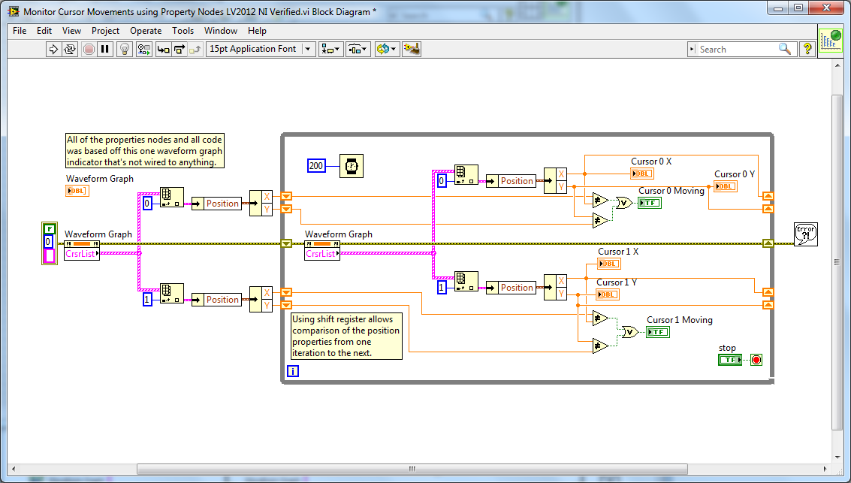Open the Edit menu

click(44, 31)
